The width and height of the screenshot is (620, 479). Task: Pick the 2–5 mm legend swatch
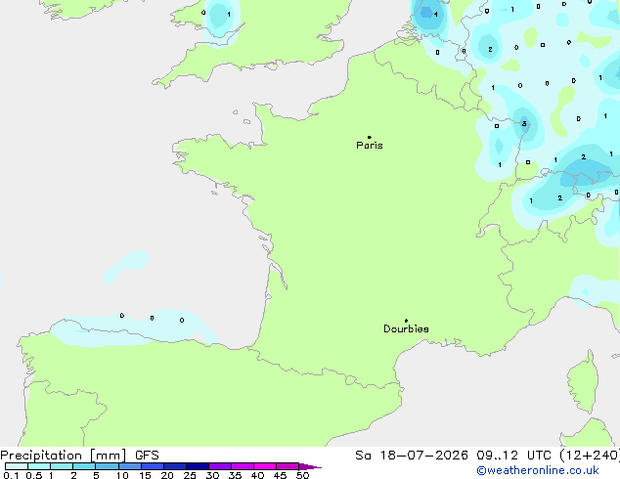[x=84, y=466]
